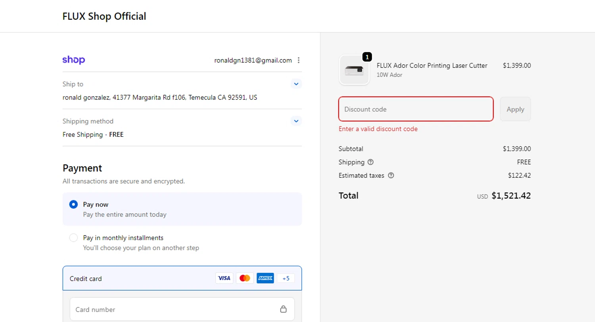Click the Shipping help question icon
Image resolution: width=595 pixels, height=322 pixels.
[x=370, y=162]
